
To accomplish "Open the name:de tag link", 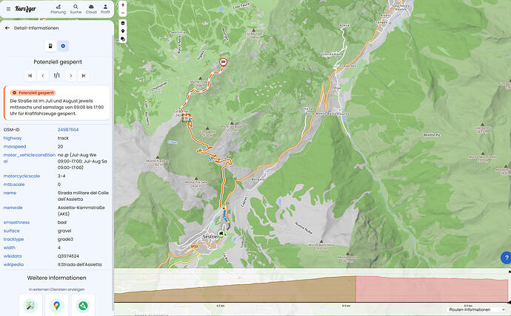I will [x=13, y=207].
